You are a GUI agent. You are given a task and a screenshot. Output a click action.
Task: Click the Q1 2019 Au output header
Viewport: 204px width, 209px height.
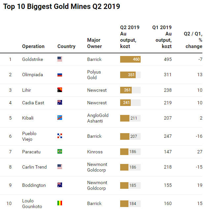162,37
